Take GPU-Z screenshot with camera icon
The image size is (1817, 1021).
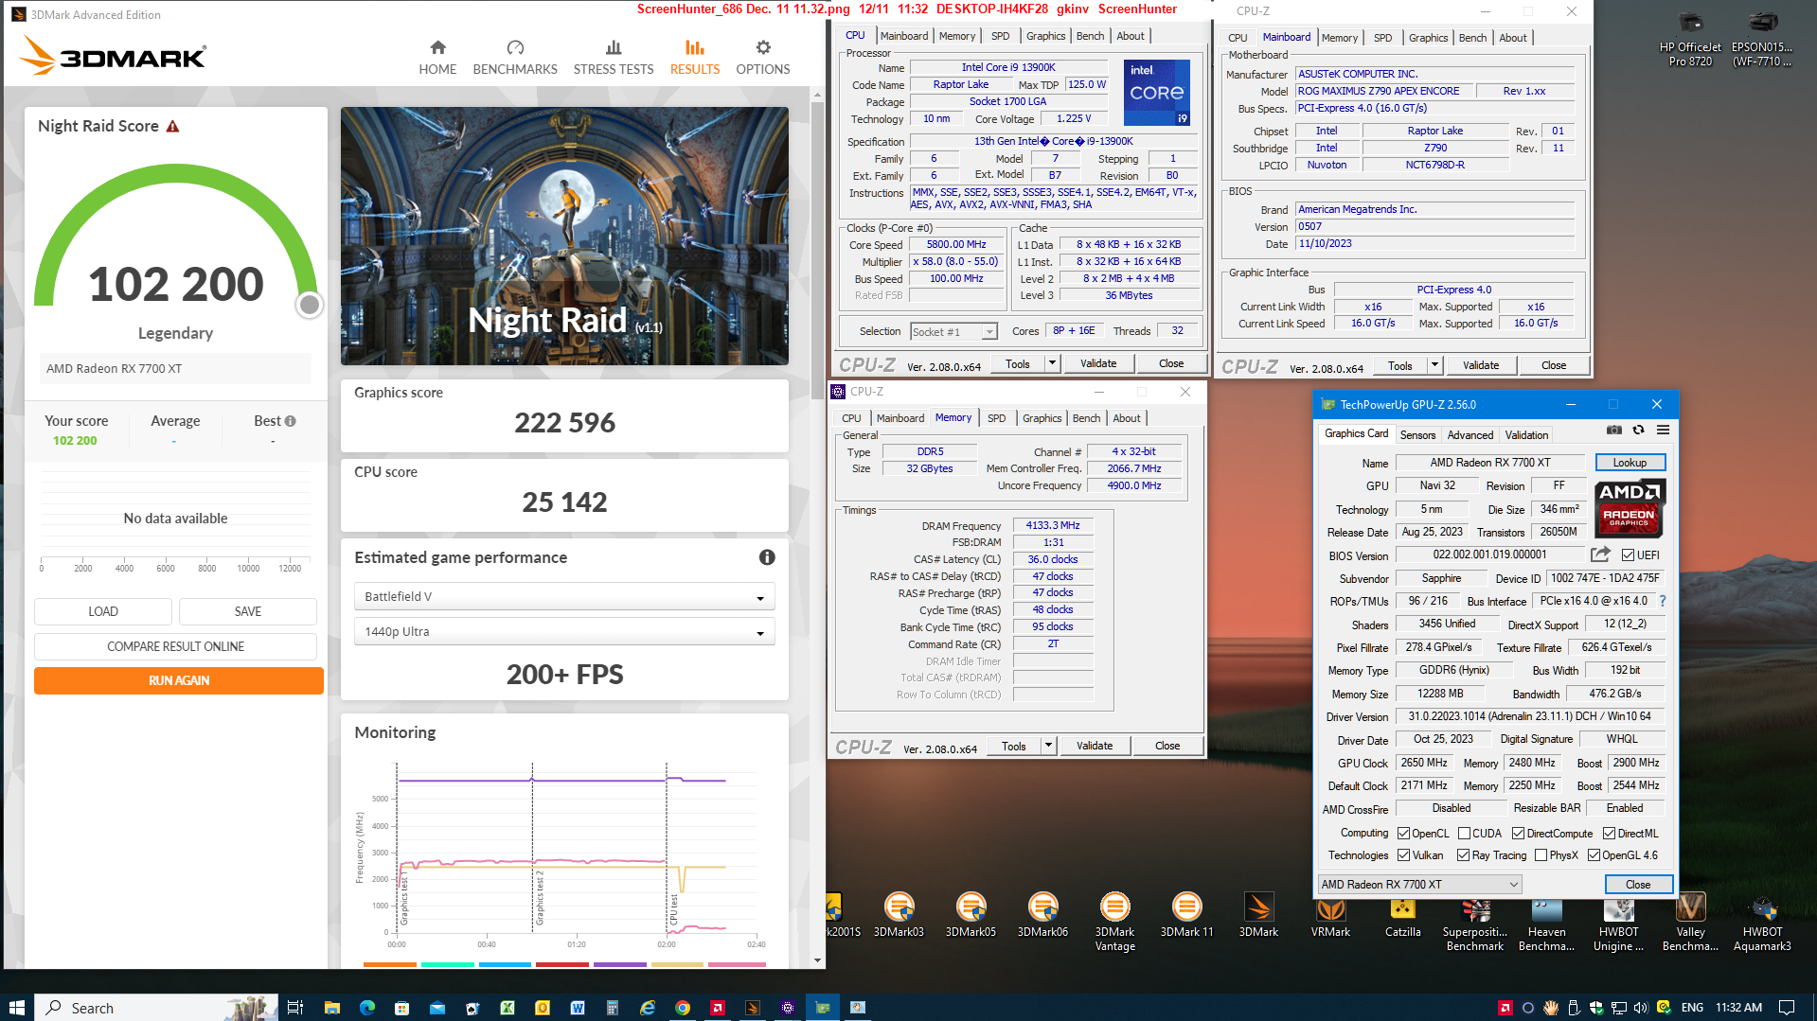[1614, 430]
